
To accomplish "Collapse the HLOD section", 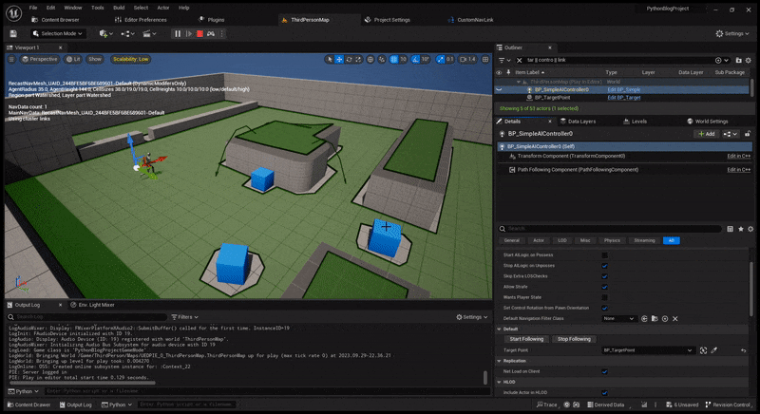I will tap(500, 382).
